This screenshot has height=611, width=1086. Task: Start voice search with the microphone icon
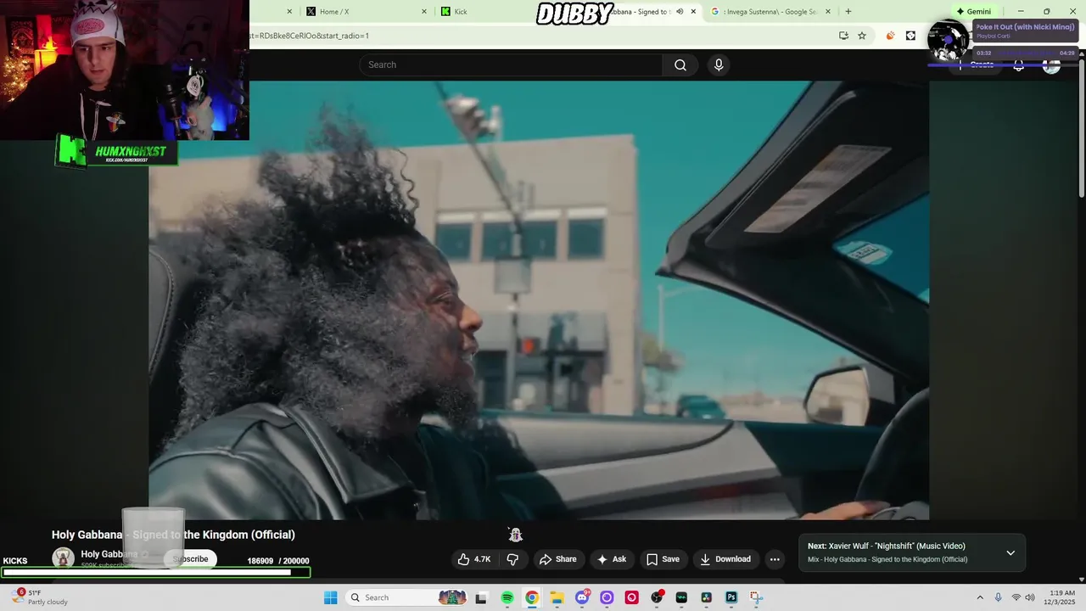719,65
